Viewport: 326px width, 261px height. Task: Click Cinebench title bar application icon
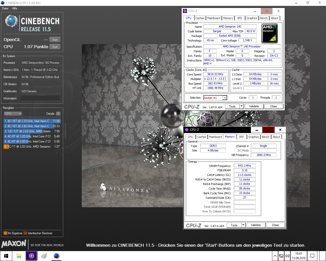click(x=3, y=3)
